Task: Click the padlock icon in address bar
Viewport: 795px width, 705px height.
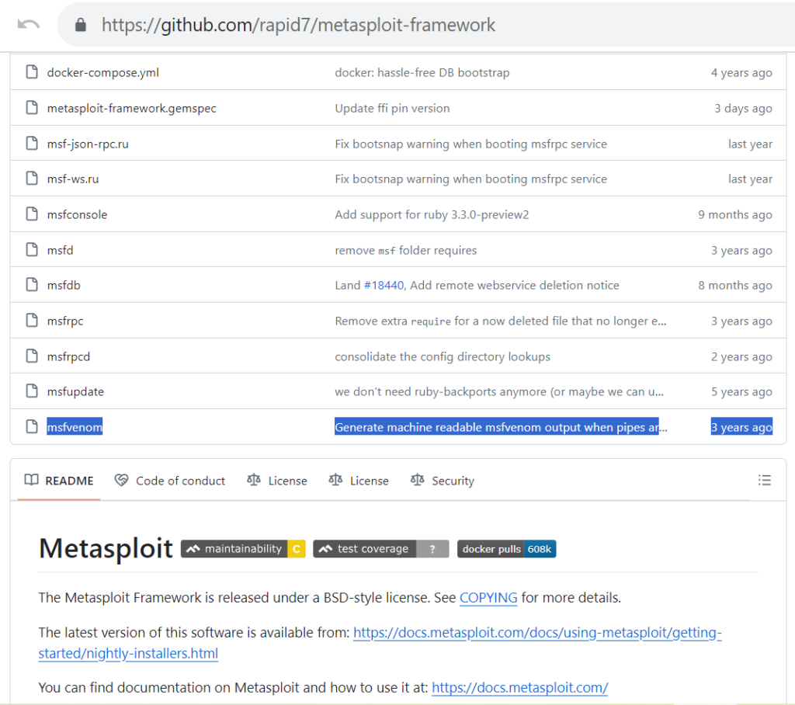Action: pos(80,25)
